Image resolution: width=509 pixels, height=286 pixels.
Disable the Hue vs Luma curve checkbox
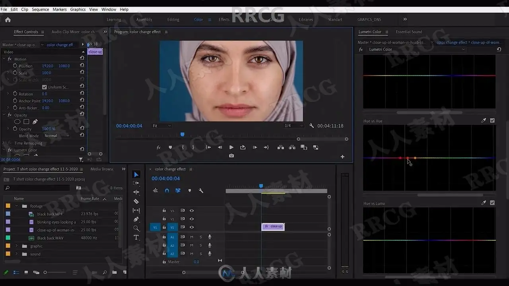click(x=492, y=203)
